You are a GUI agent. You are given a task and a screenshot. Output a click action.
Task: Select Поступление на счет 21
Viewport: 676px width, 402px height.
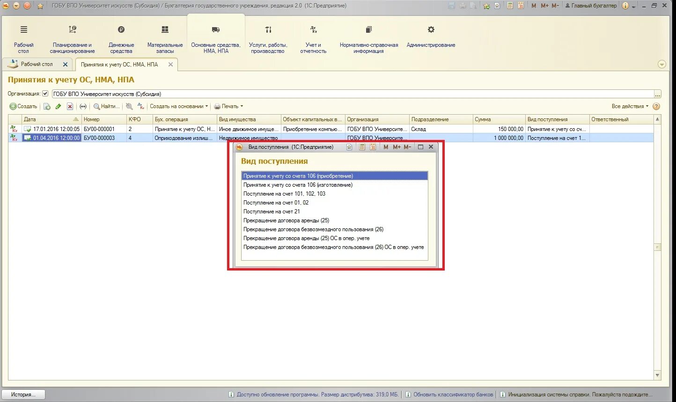334,212
